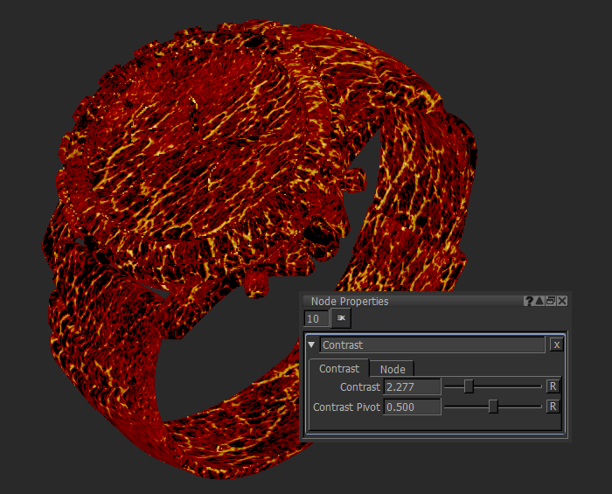Close the Node Properties palette
The width and height of the screenshot is (612, 494).
tap(562, 301)
